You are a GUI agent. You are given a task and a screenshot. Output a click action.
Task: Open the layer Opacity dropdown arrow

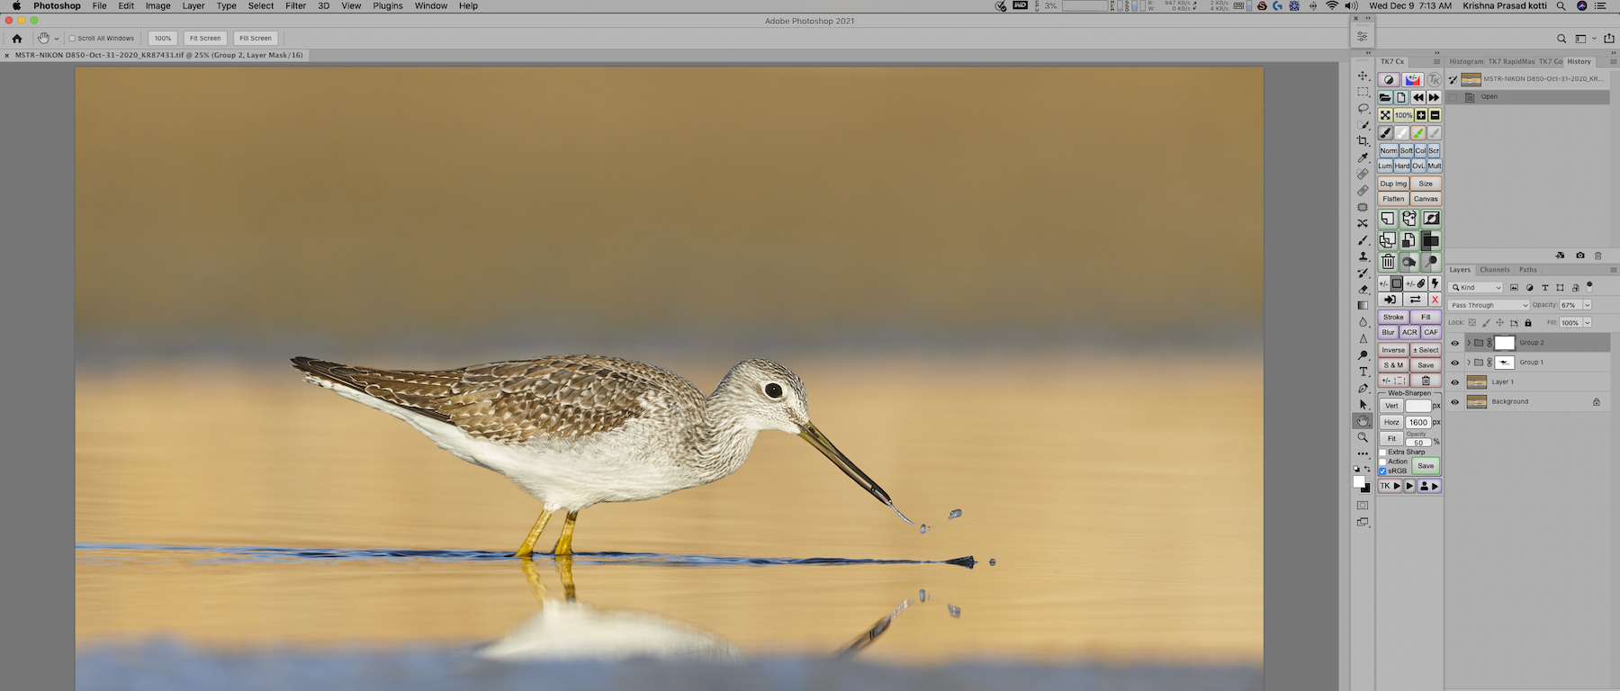tap(1587, 305)
